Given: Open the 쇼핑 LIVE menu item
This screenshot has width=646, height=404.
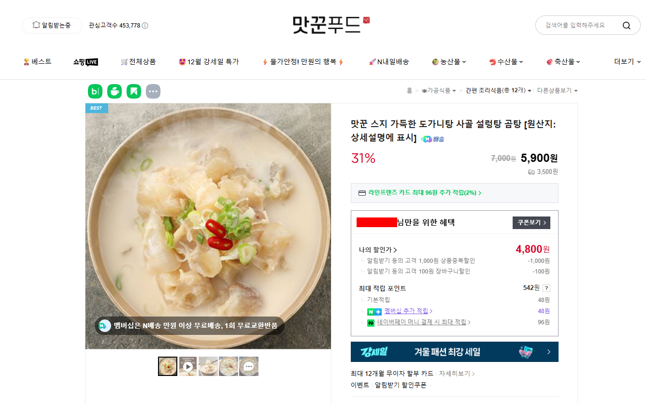Looking at the screenshot, I should (86, 62).
